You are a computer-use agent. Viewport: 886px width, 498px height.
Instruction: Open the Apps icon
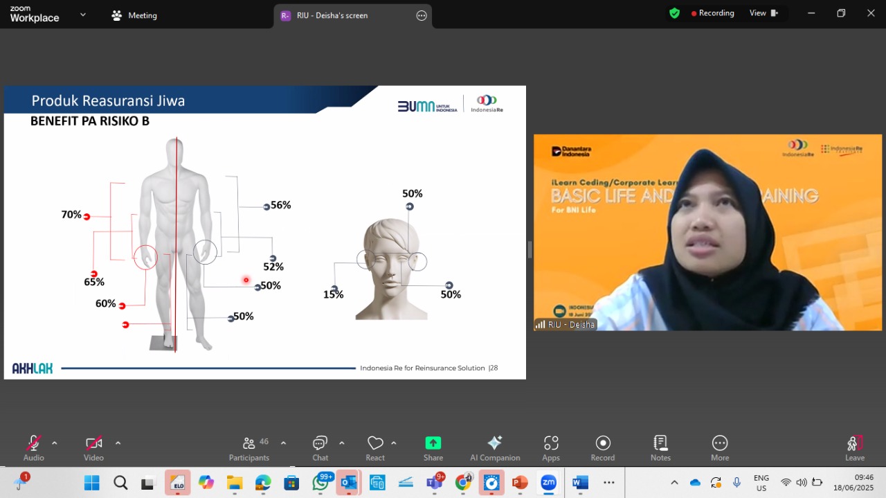pos(551,443)
